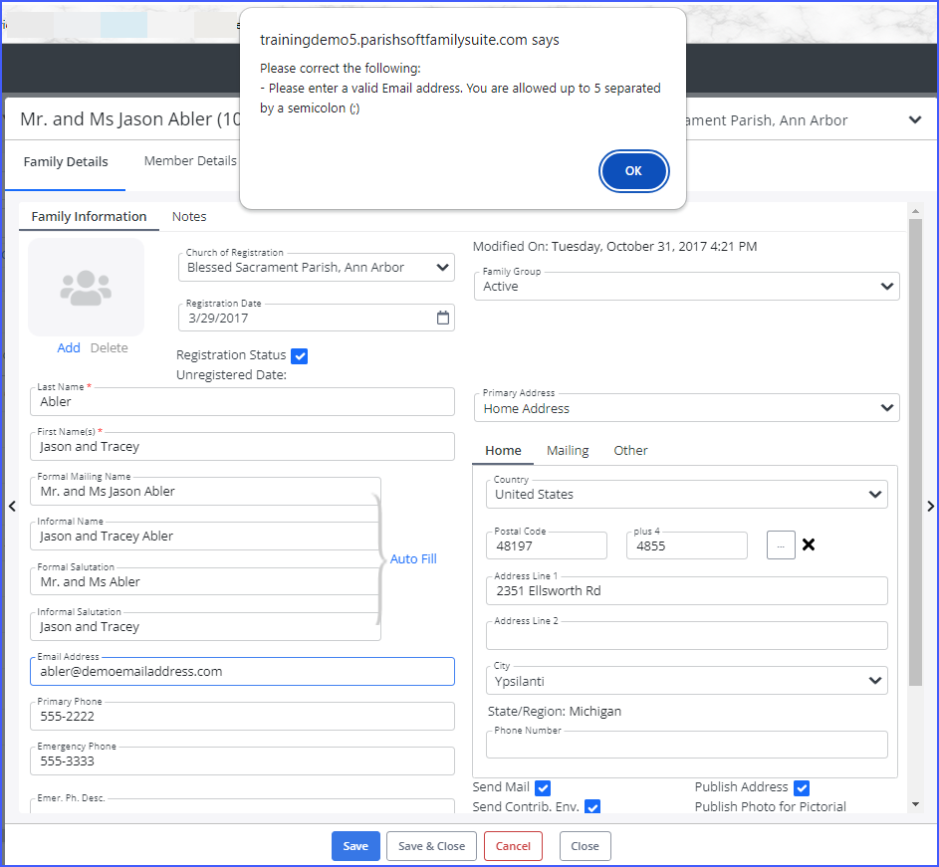939x867 pixels.
Task: Click the Formal Salutation field
Action: pos(205,581)
